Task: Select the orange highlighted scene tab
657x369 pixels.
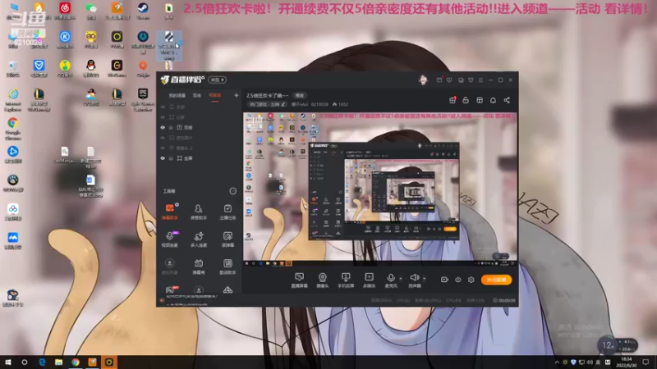Action: tap(215, 95)
